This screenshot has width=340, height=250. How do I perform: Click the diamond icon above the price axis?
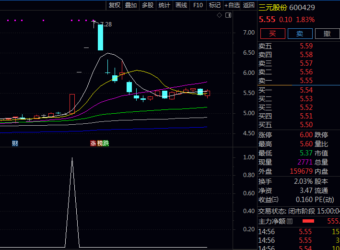pos(219,15)
